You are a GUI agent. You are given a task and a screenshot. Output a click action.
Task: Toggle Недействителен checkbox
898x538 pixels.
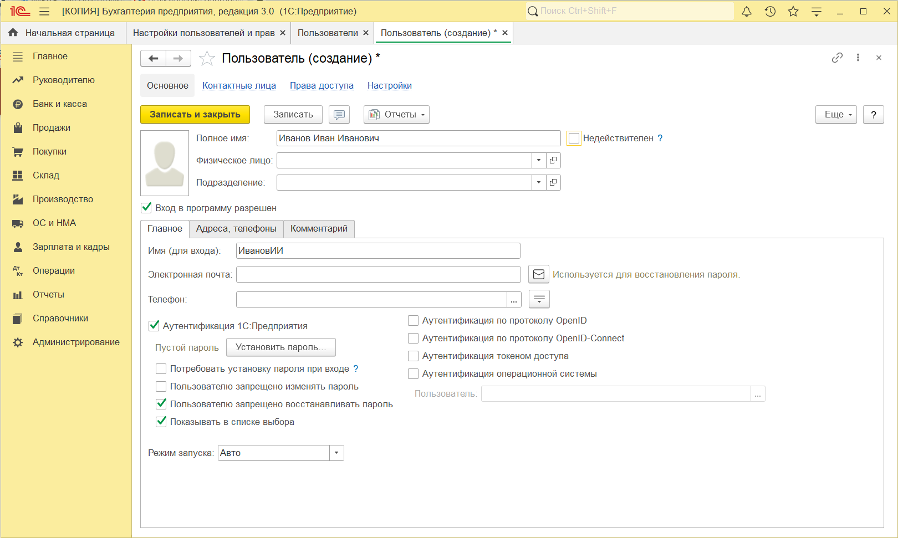coord(574,139)
